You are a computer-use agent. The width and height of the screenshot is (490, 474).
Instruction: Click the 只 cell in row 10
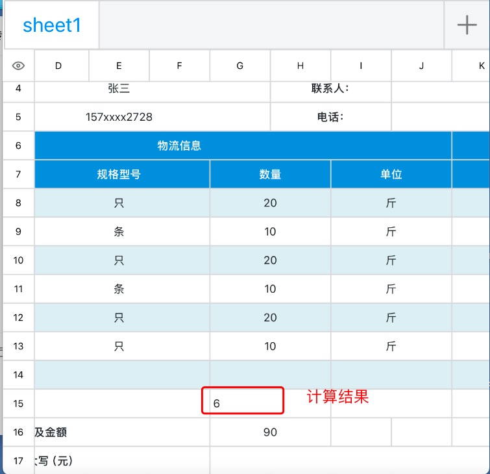(x=122, y=260)
